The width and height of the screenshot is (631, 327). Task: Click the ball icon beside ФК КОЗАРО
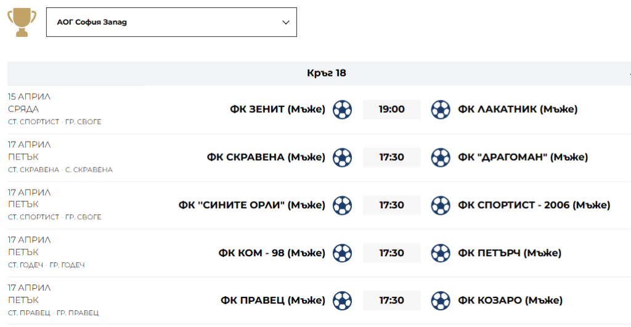point(441,301)
